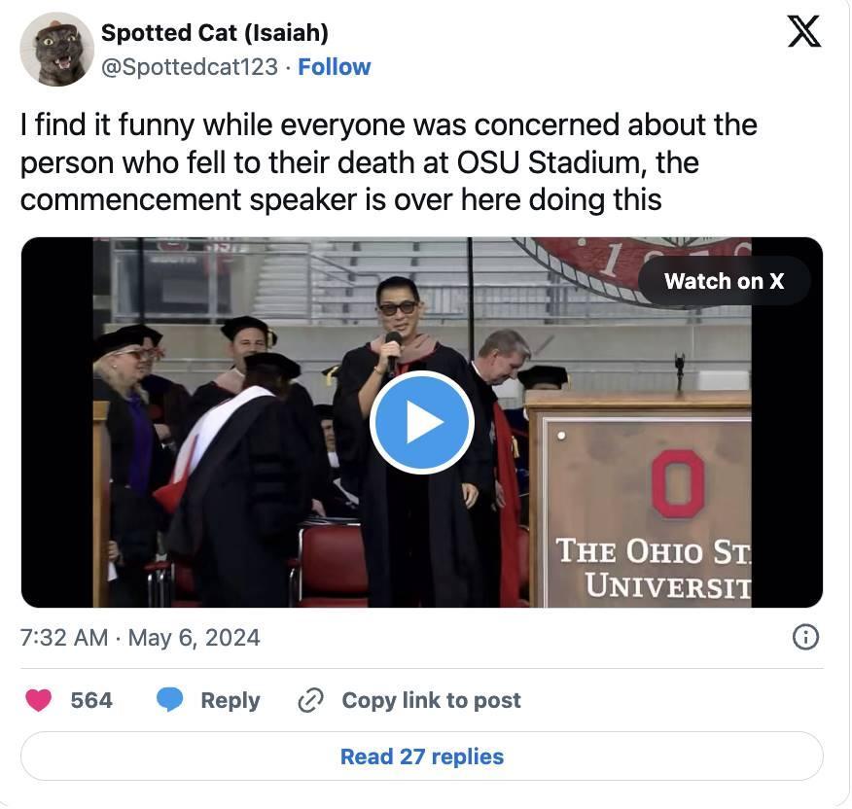This screenshot has width=852, height=809.
Task: Select Copy link to post text
Action: (431, 700)
